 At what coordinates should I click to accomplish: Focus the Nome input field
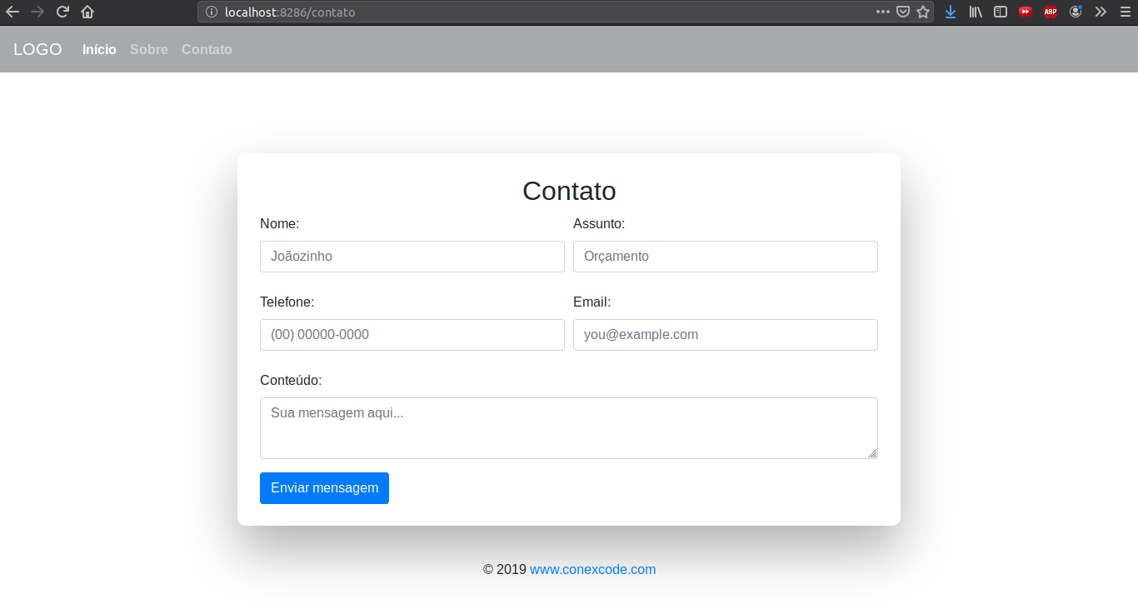(412, 257)
